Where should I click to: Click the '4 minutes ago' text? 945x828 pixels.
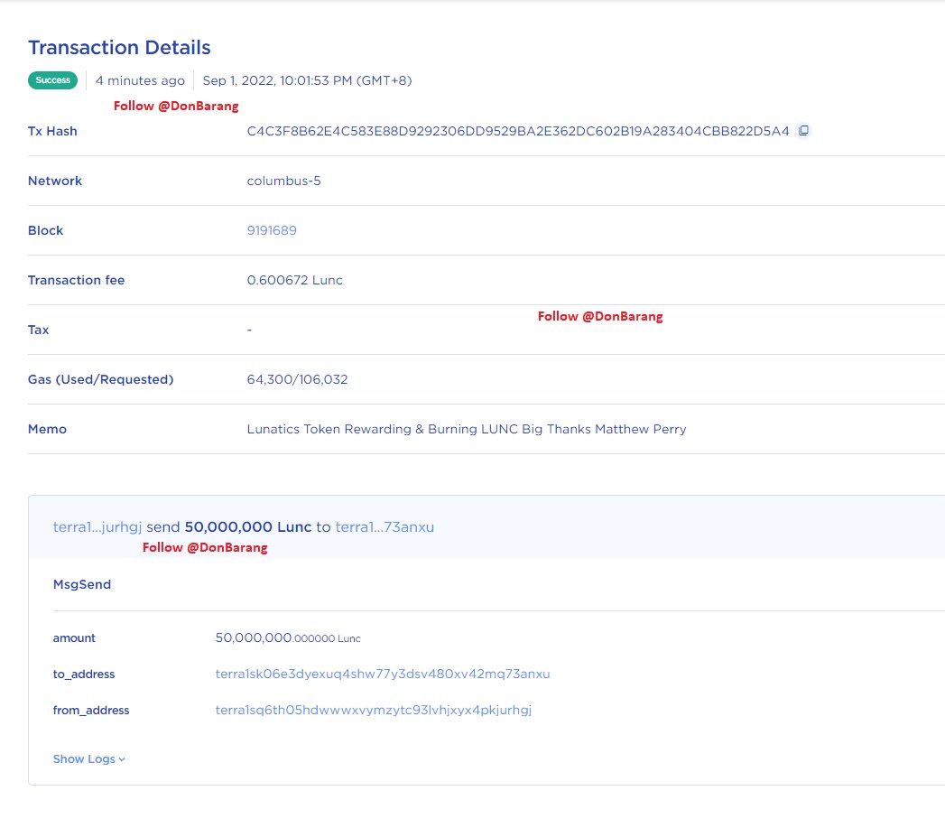(140, 80)
